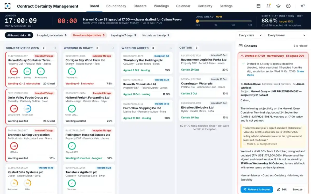Click the warning triangle on the drafted chaser
The width and height of the screenshot is (311, 194).
(x=242, y=56)
